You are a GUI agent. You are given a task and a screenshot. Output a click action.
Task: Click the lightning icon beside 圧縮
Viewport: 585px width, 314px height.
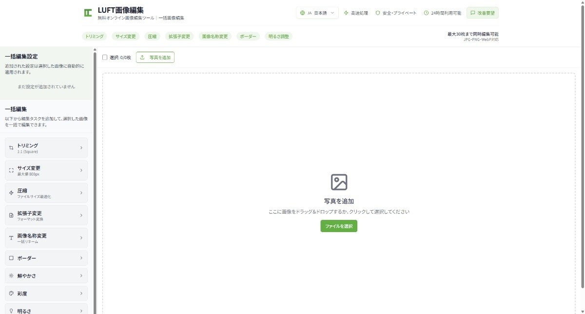11,193
